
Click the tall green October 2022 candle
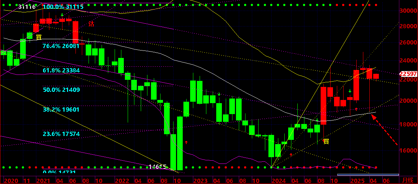(x=173, y=152)
